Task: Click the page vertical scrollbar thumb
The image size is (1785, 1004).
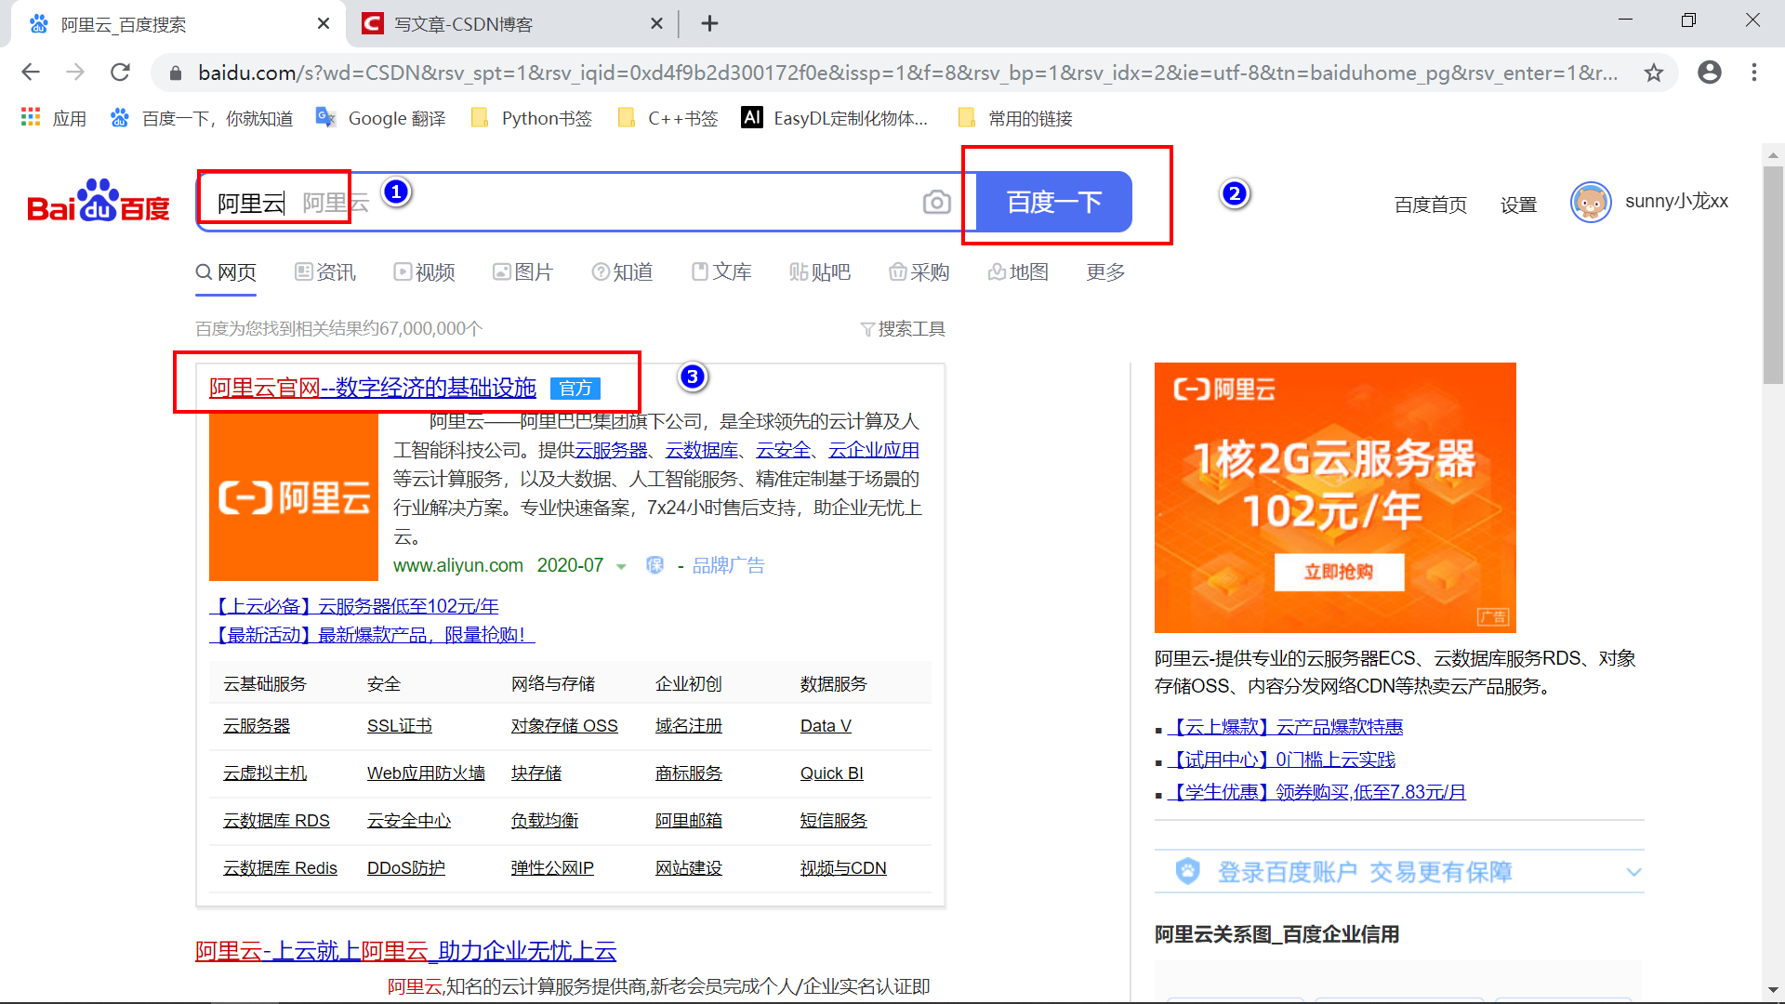Action: (x=1773, y=274)
